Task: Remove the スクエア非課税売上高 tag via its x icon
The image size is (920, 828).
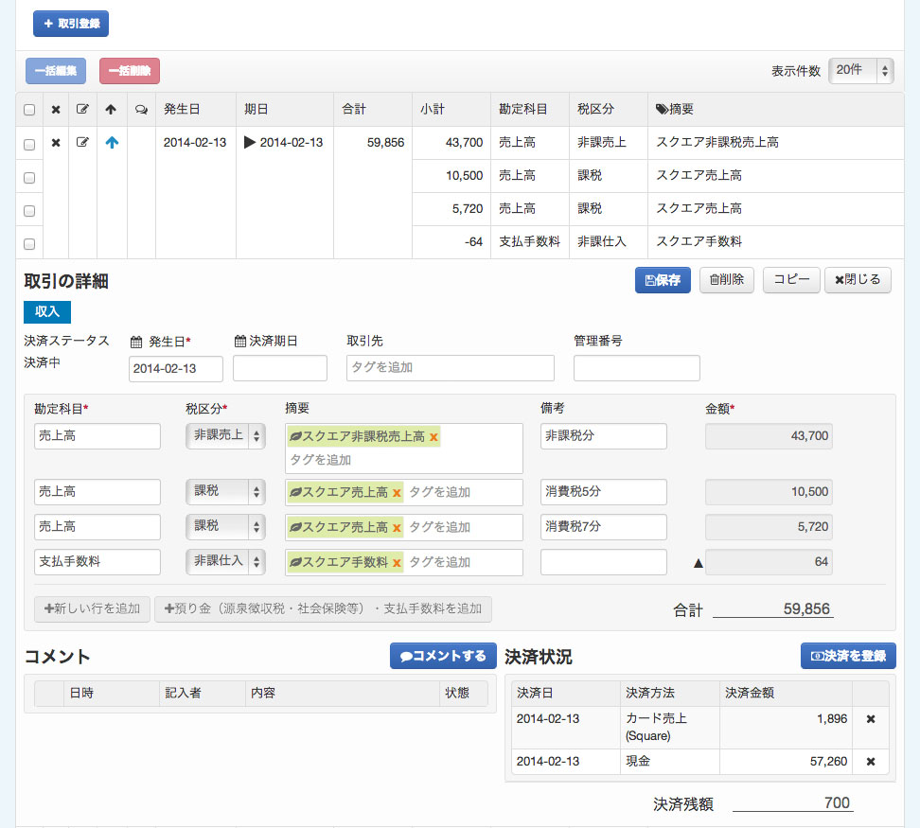Action: (435, 435)
